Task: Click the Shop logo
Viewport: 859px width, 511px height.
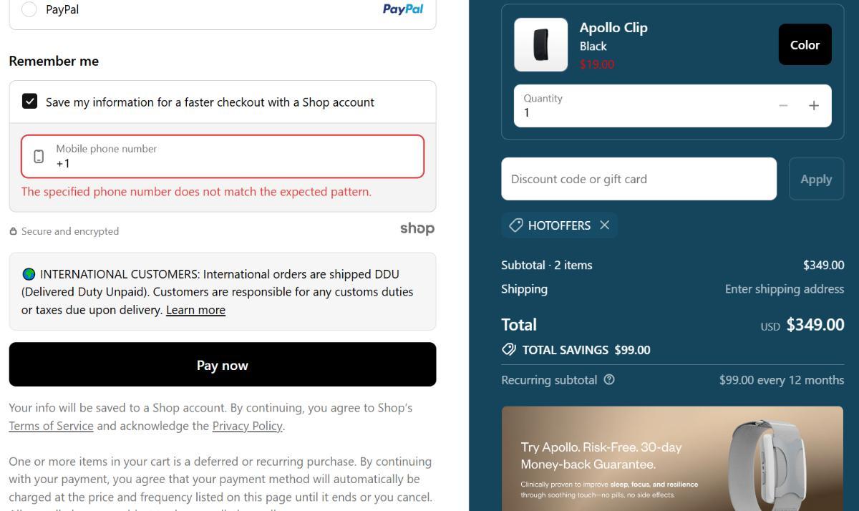Action: tap(417, 229)
